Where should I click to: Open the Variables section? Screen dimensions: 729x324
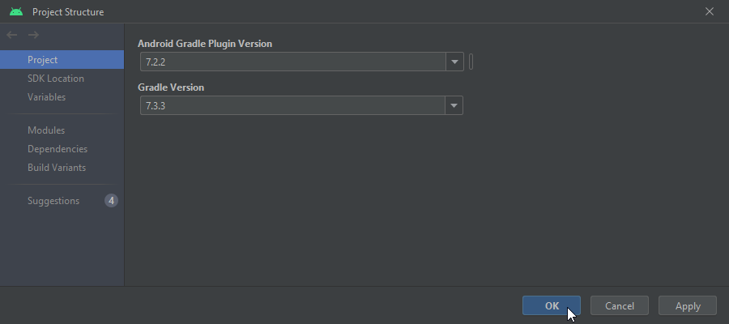(62, 96)
